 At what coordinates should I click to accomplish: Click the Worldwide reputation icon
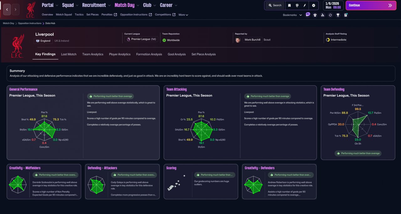(164, 40)
